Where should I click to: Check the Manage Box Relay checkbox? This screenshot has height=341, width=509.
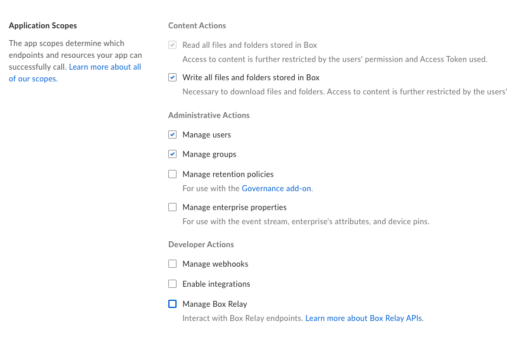[x=172, y=304]
